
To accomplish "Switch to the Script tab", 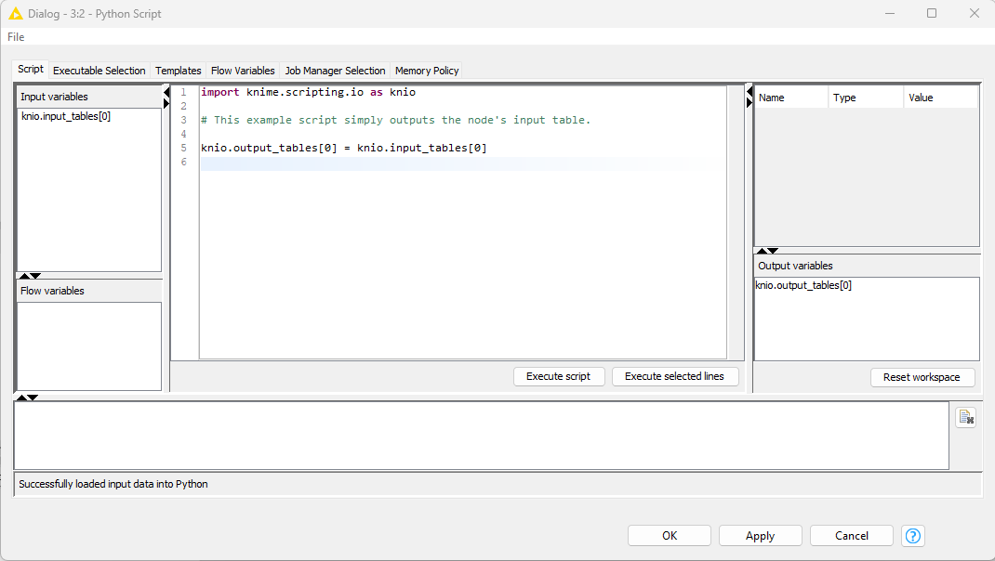I will tap(31, 69).
